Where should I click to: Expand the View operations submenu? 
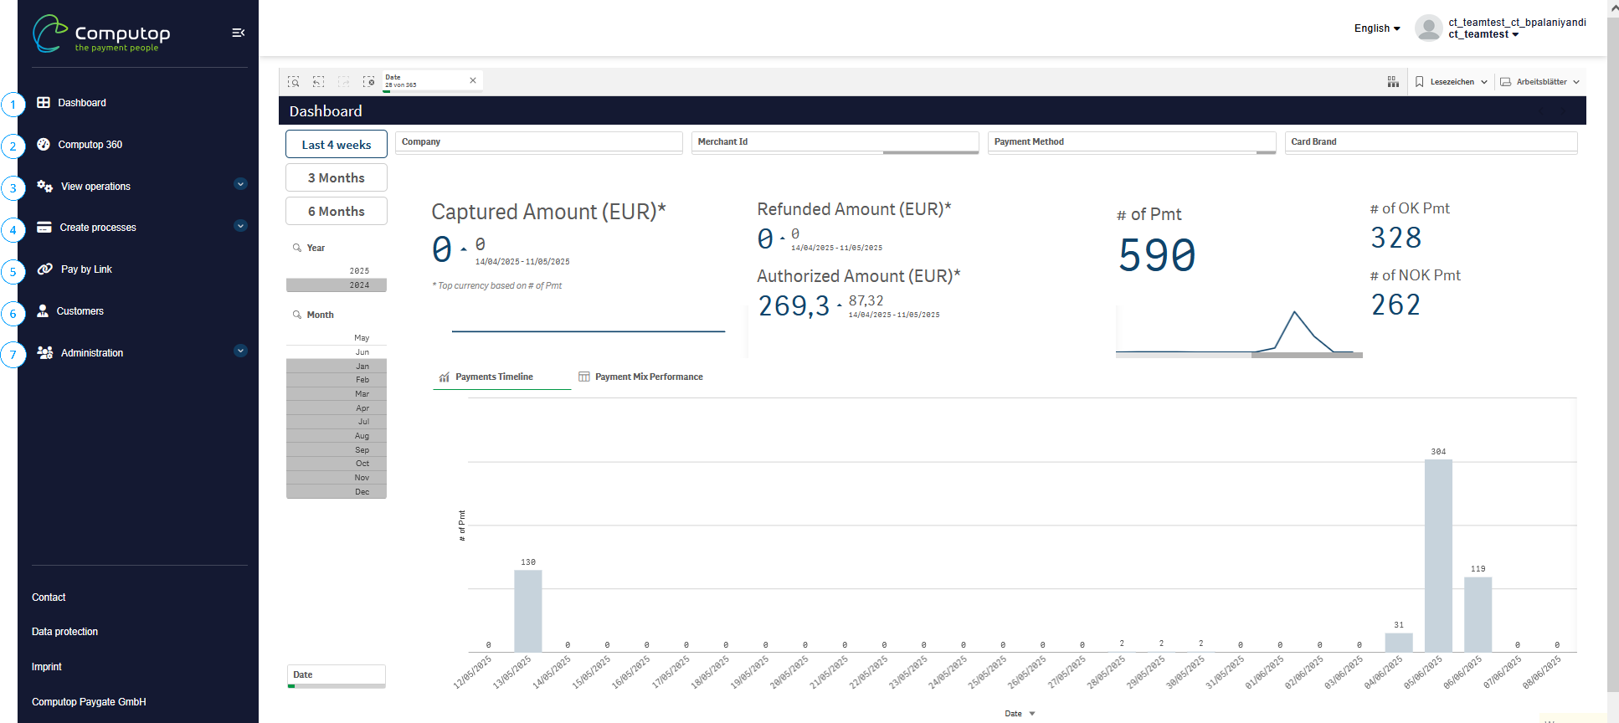pos(240,185)
